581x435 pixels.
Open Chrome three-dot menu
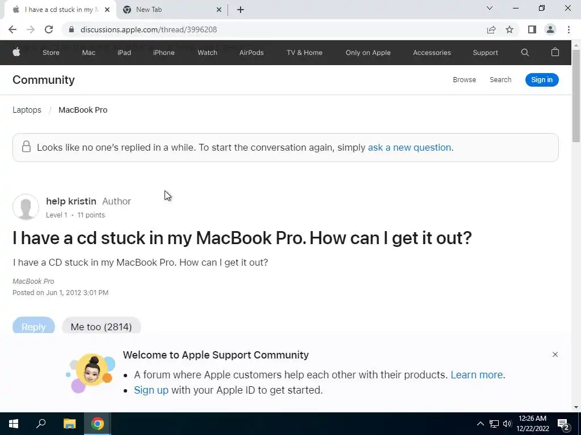[569, 29]
